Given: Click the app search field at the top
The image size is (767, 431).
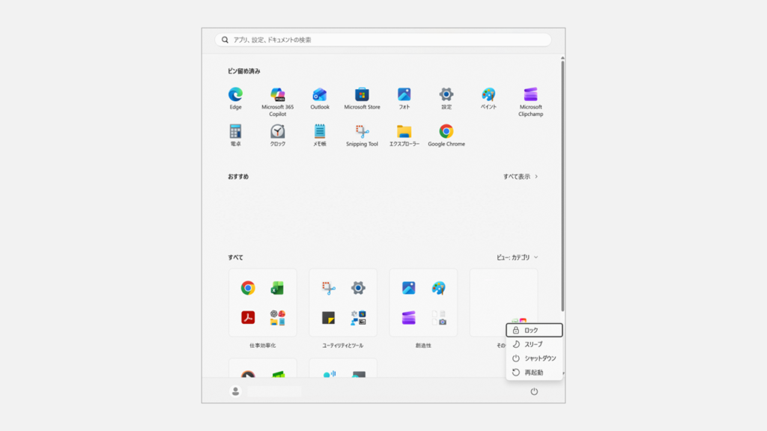Looking at the screenshot, I should 383,39.
